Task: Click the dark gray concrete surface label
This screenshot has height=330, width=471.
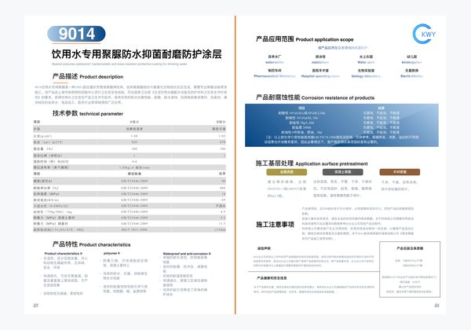Action: [343, 172]
